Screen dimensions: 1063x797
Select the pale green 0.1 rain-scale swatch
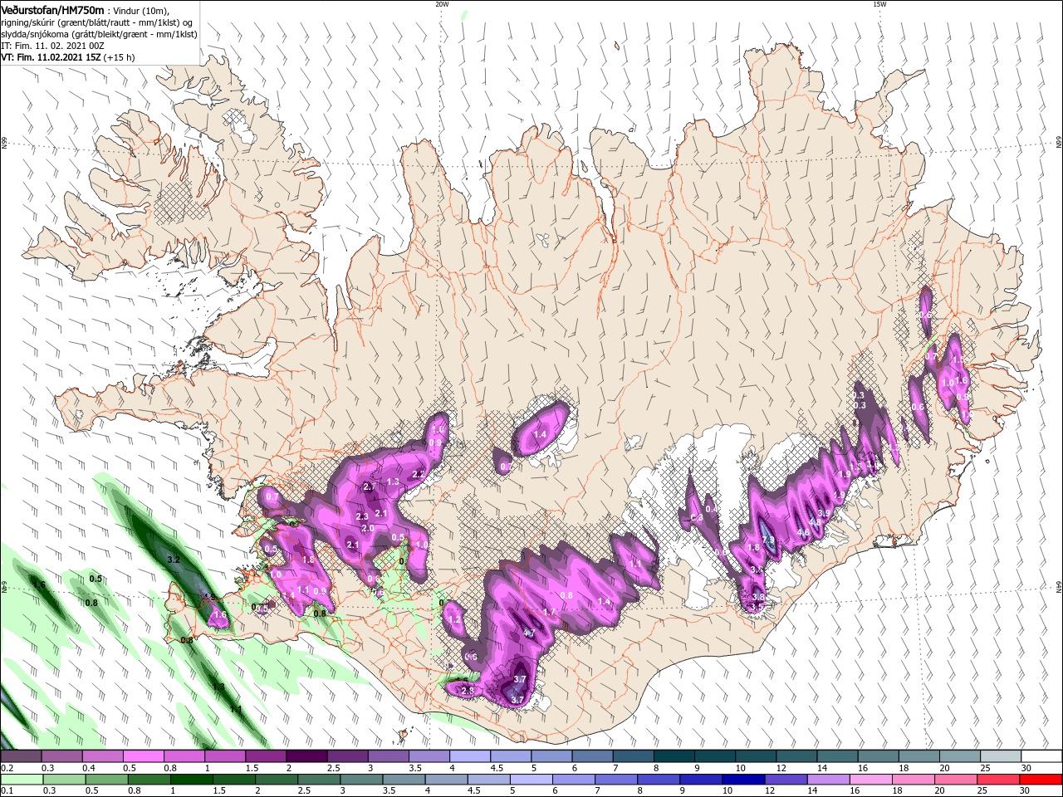21,780
